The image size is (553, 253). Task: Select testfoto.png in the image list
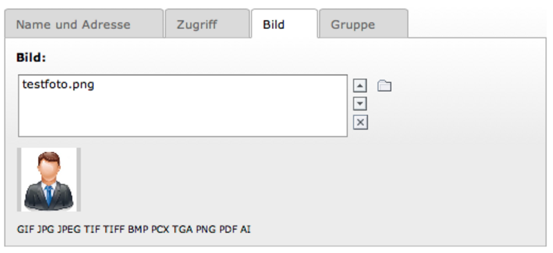[58, 85]
